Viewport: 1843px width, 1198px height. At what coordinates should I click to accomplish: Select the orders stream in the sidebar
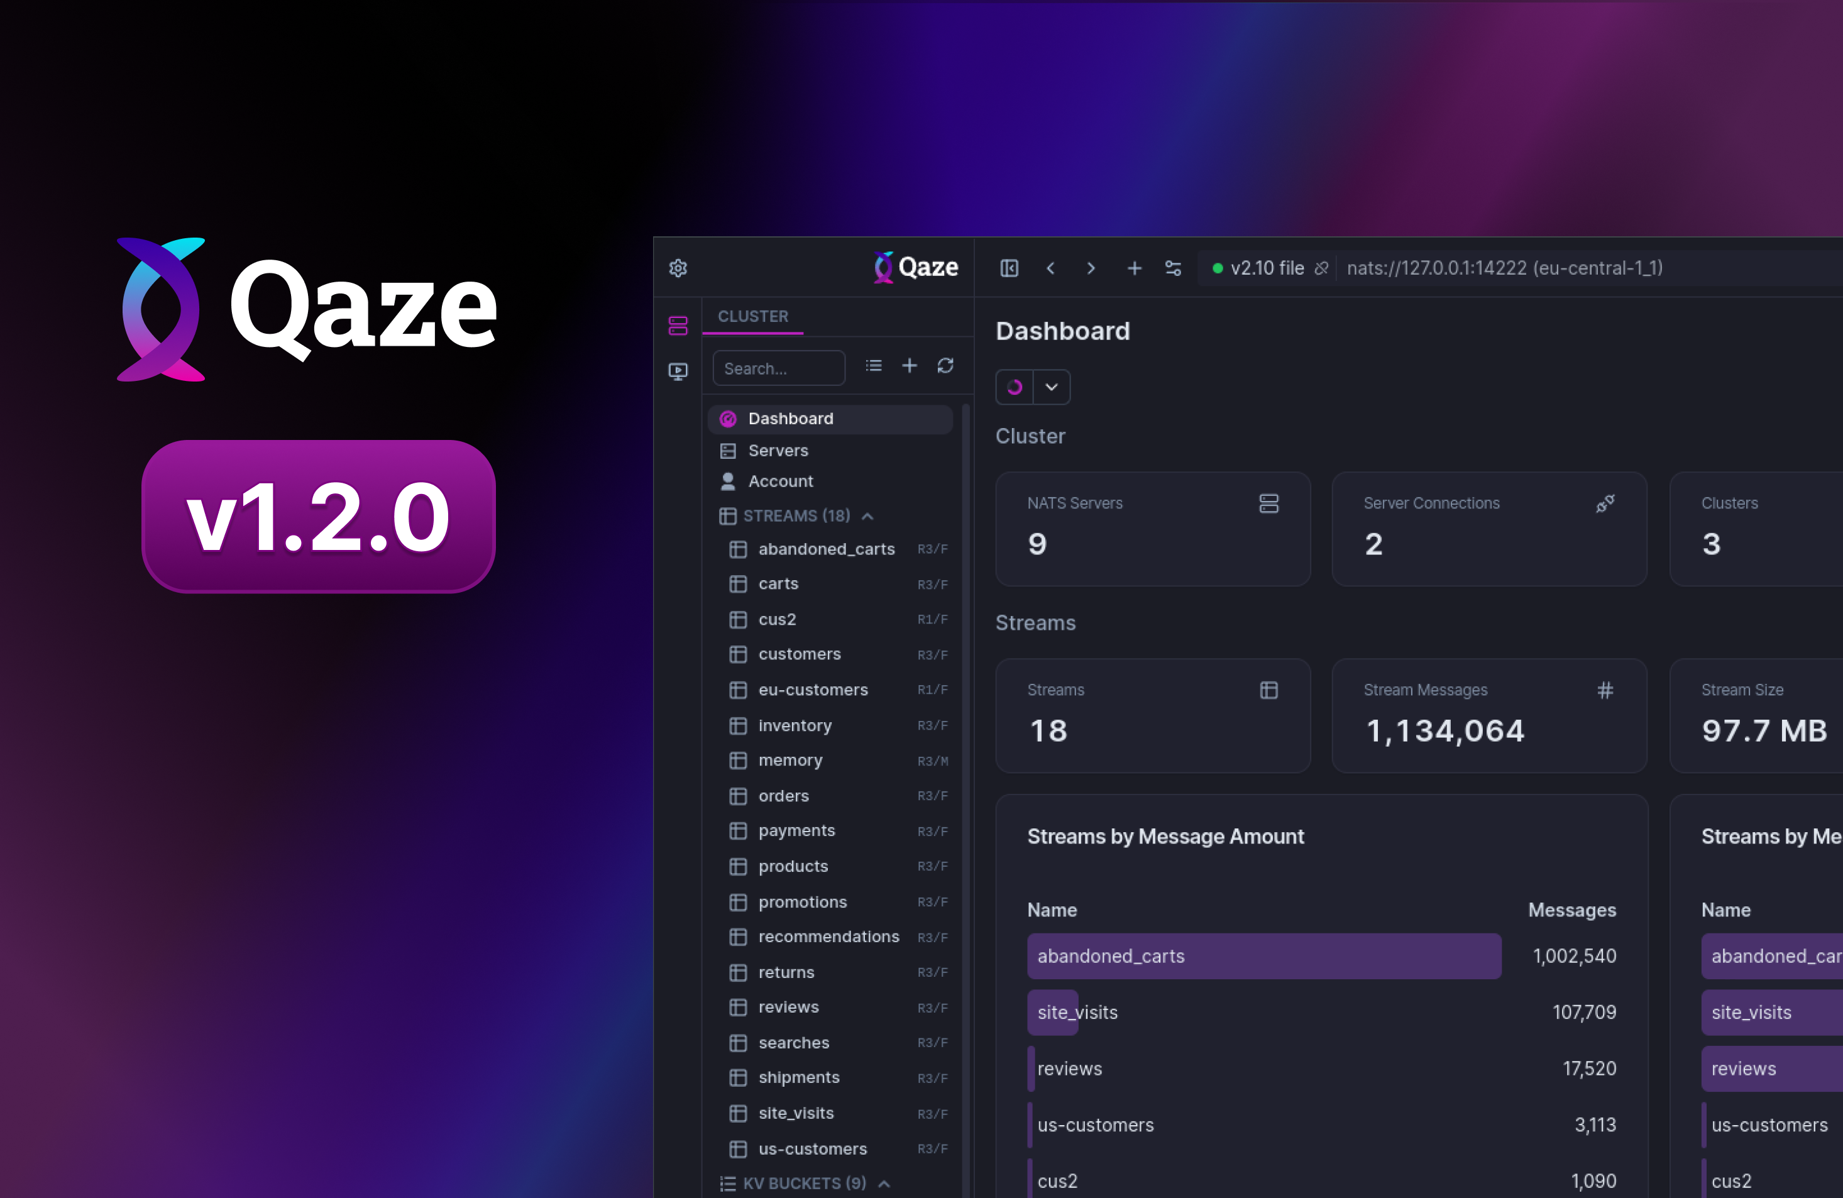tap(784, 795)
